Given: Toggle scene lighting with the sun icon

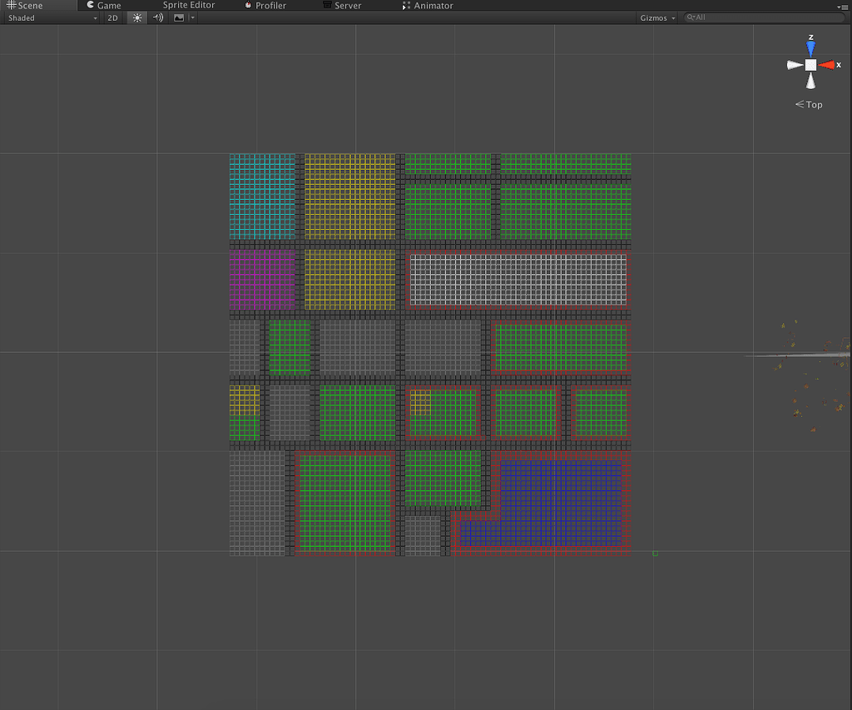Looking at the screenshot, I should tap(137, 17).
